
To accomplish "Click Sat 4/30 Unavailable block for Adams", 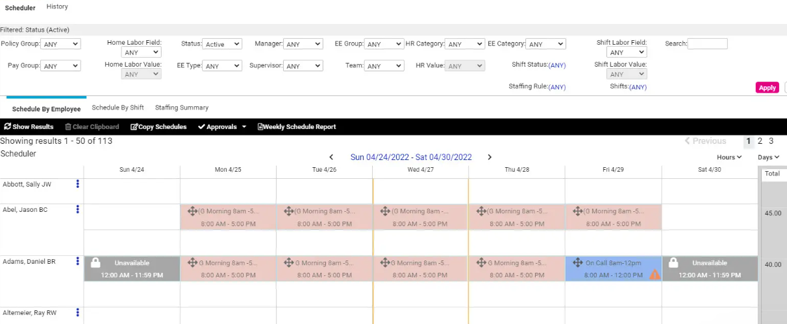I will [x=710, y=269].
